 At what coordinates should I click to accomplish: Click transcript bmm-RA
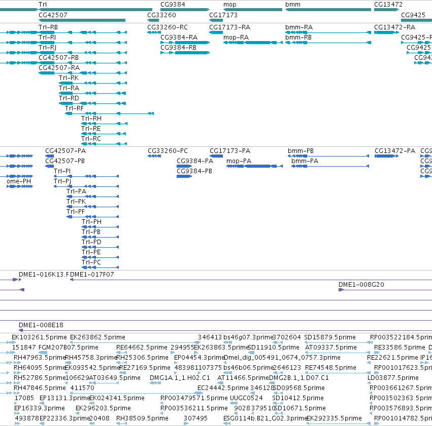pyautogui.click(x=299, y=27)
